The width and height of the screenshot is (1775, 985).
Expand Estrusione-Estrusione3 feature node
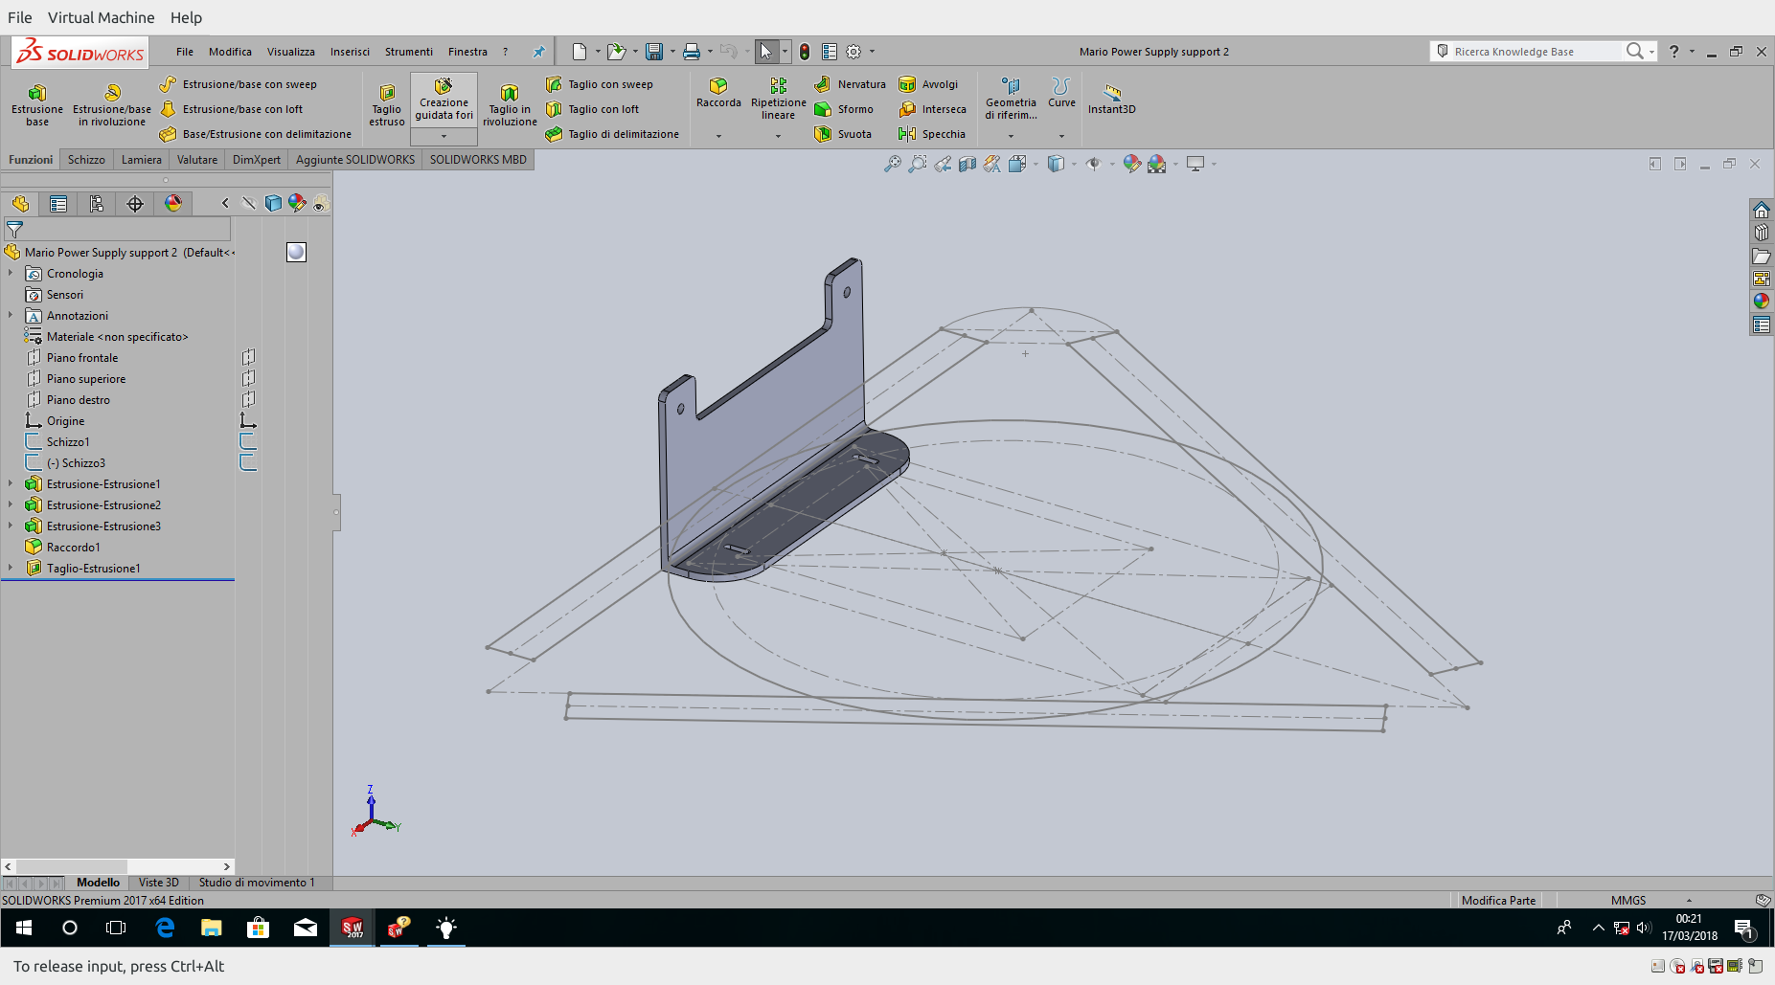pyautogui.click(x=11, y=526)
